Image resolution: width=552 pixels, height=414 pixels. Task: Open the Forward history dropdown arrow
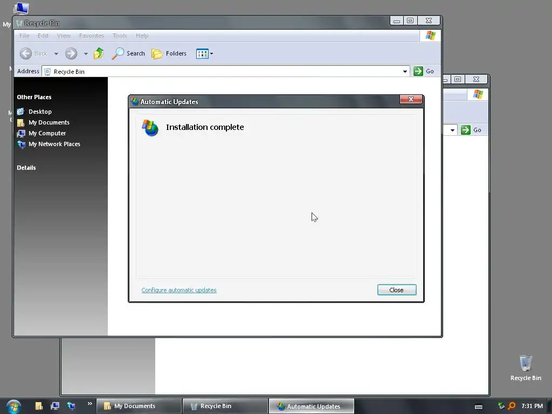tap(86, 54)
